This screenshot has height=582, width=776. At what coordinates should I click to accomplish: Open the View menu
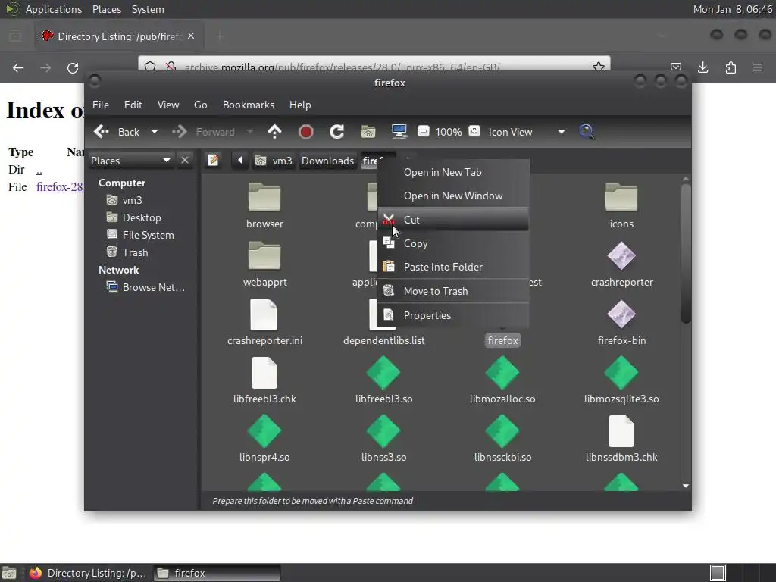coord(168,105)
